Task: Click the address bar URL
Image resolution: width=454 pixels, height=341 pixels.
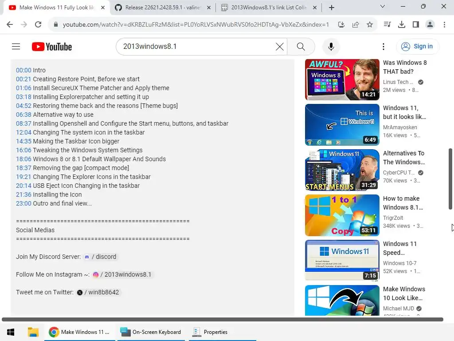Action: click(x=196, y=25)
